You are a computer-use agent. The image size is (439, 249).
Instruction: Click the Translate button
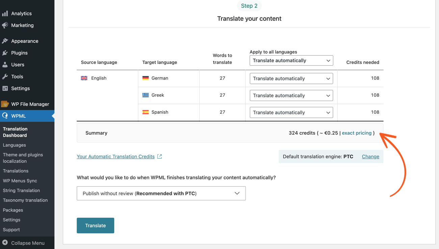pyautogui.click(x=95, y=225)
